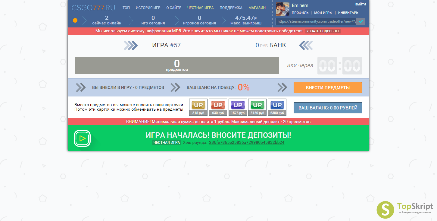This screenshot has height=221, width=437.
Task: Select the 6300 руб UP card
Action: [277, 107]
